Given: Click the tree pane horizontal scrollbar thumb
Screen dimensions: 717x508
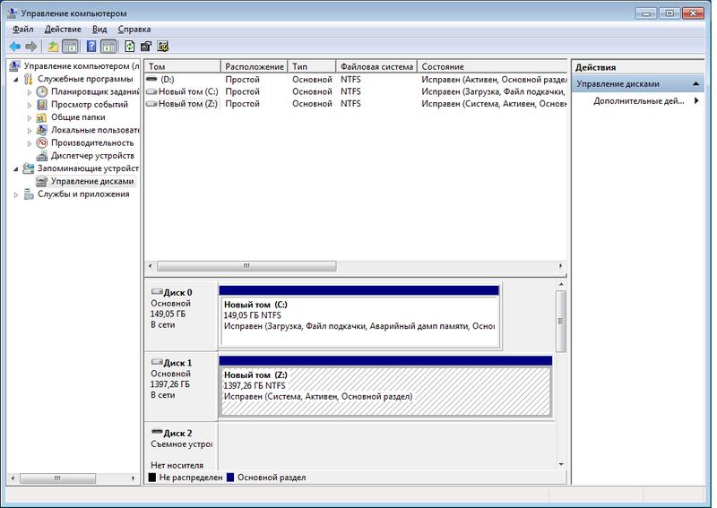Looking at the screenshot, I should point(57,478).
